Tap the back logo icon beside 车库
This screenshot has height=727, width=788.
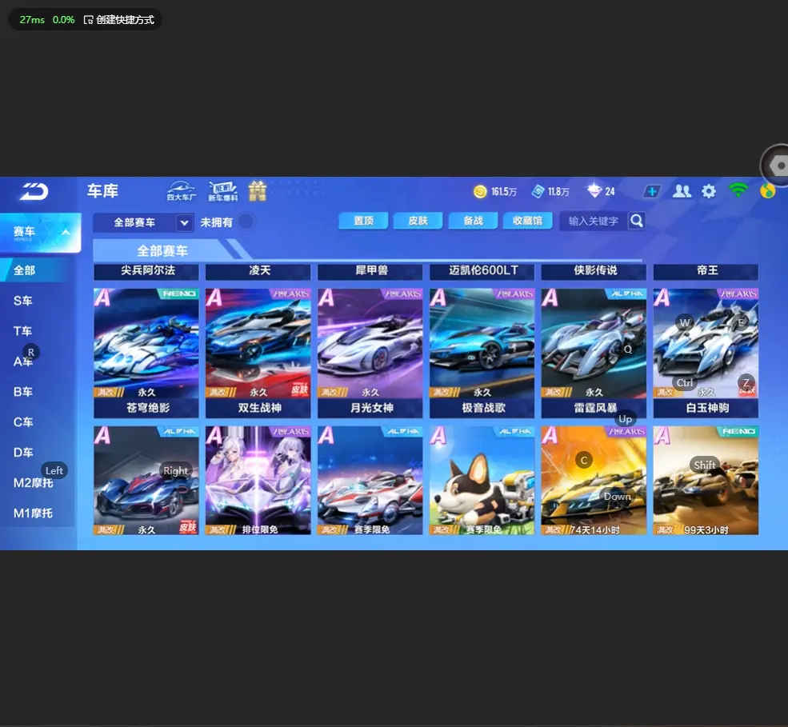tap(34, 191)
